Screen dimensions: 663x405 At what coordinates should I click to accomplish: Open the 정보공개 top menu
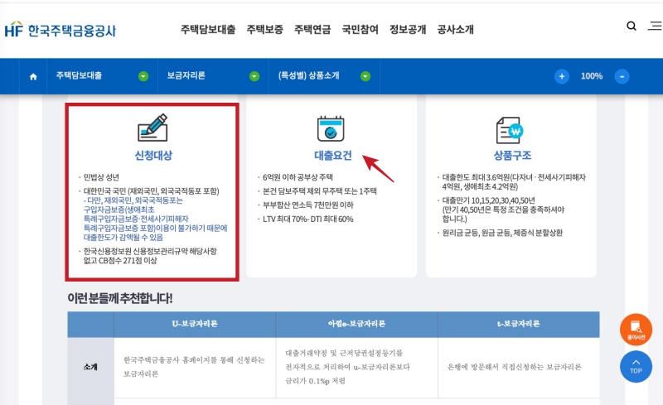coord(408,30)
